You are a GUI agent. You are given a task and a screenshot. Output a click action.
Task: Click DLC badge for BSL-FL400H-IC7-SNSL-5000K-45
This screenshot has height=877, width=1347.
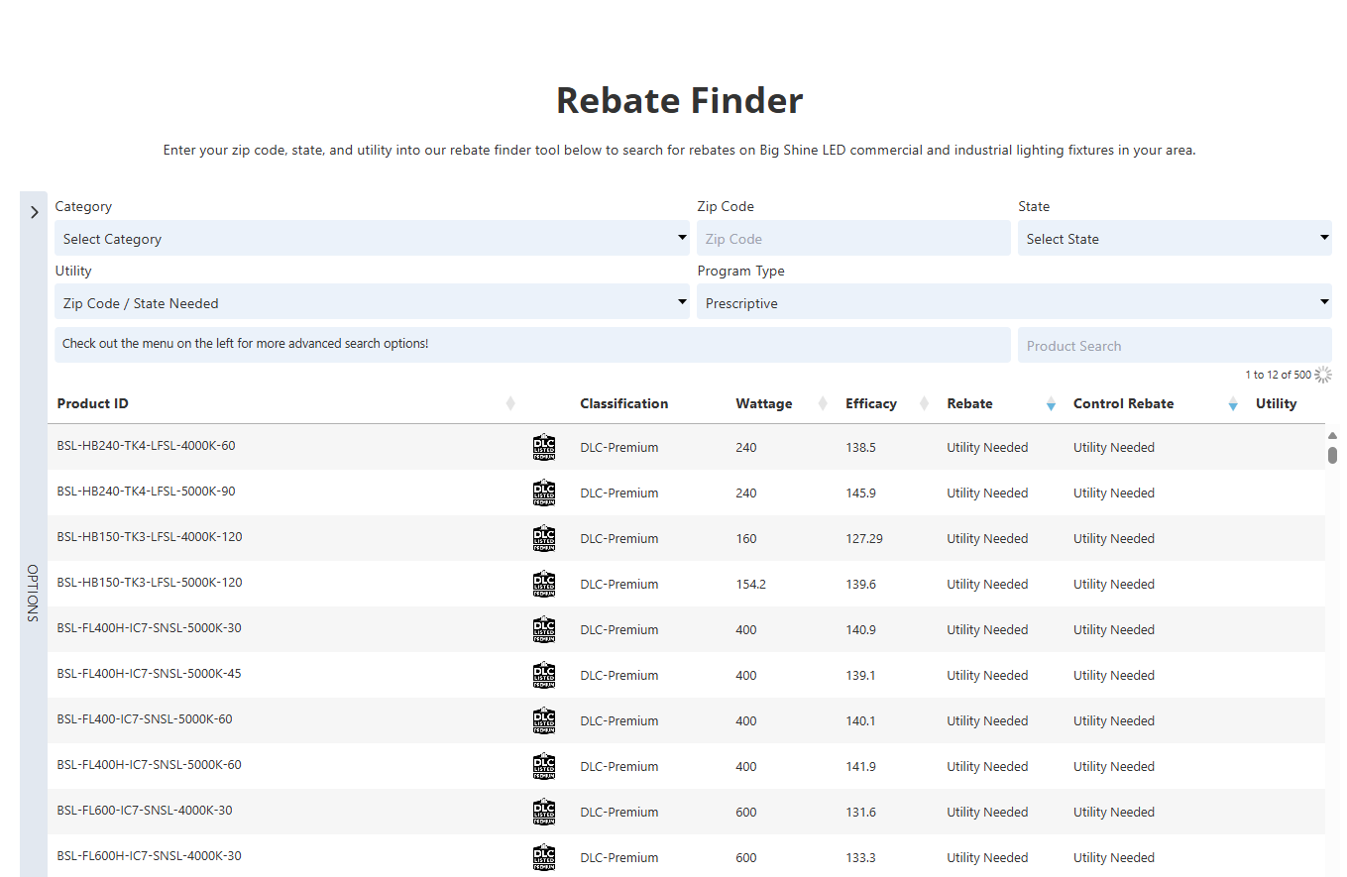pos(544,675)
